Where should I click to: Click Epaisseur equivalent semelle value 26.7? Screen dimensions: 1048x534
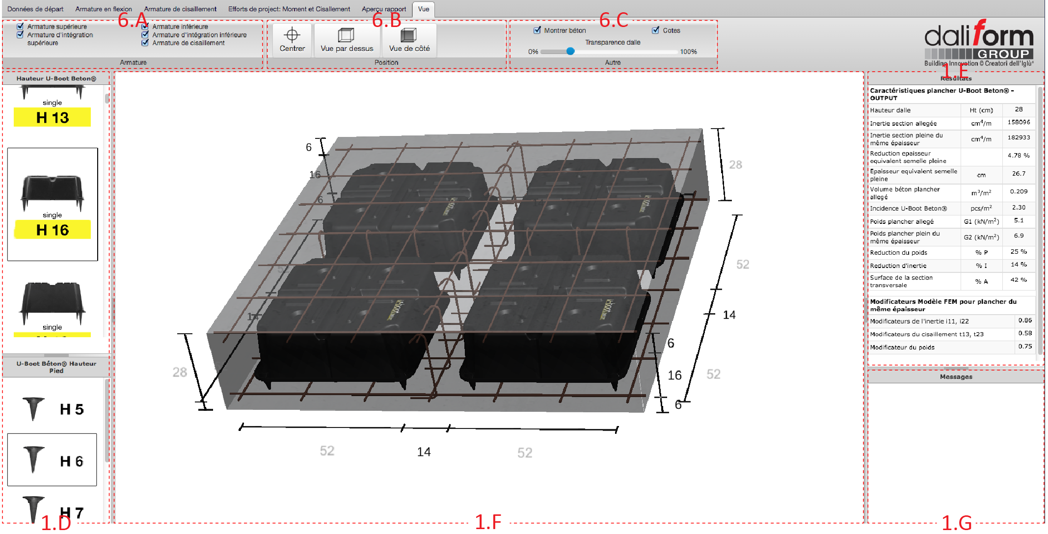point(1019,173)
